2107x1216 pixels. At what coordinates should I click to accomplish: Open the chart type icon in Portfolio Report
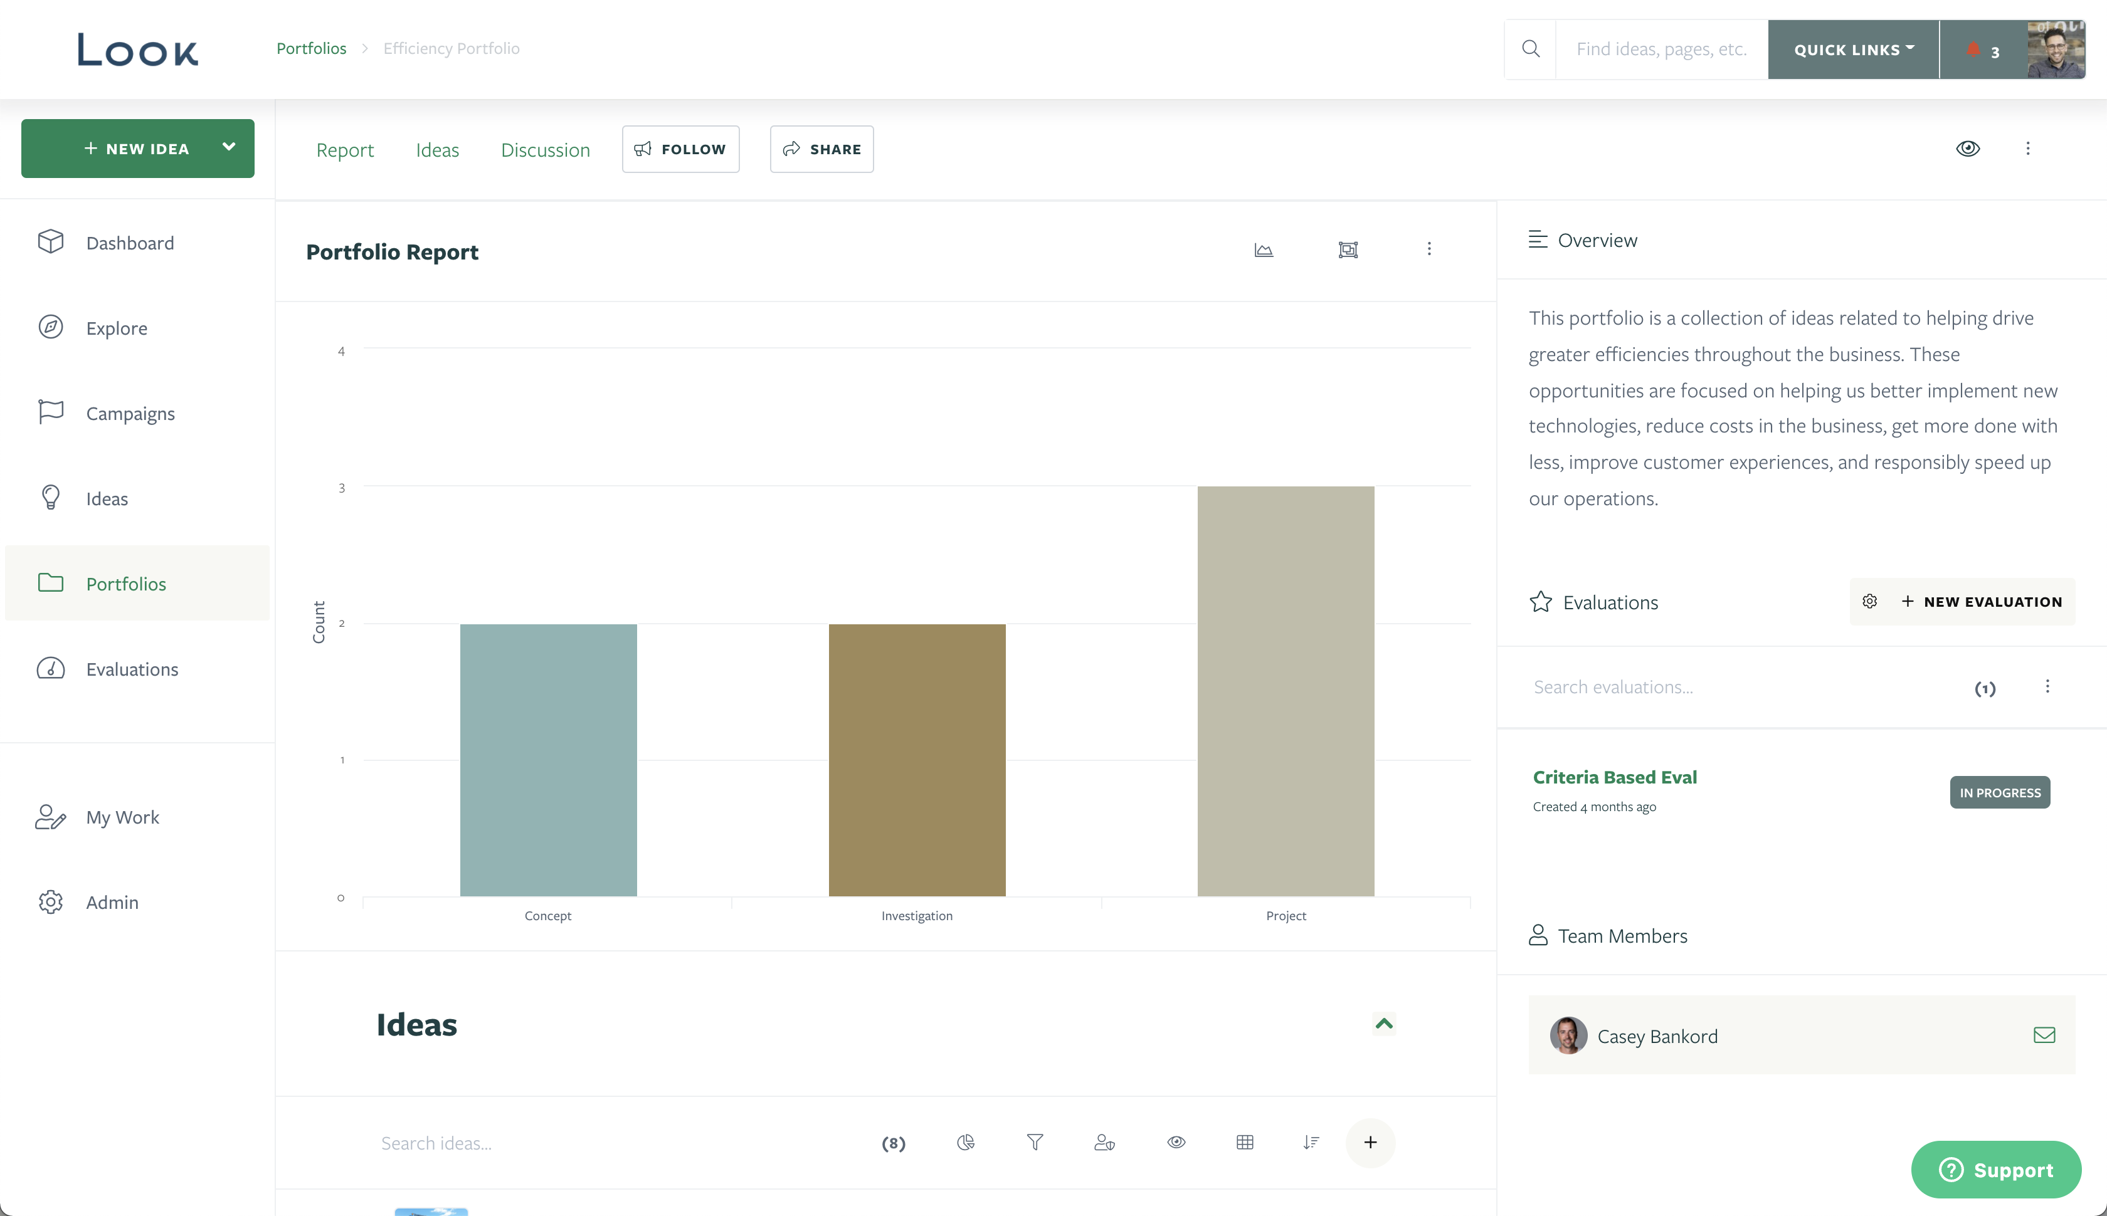click(x=1263, y=249)
